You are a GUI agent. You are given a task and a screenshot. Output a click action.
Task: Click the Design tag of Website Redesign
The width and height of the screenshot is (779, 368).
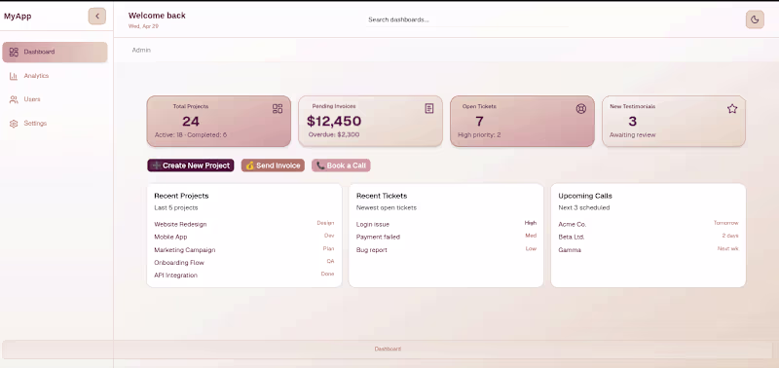coord(325,223)
